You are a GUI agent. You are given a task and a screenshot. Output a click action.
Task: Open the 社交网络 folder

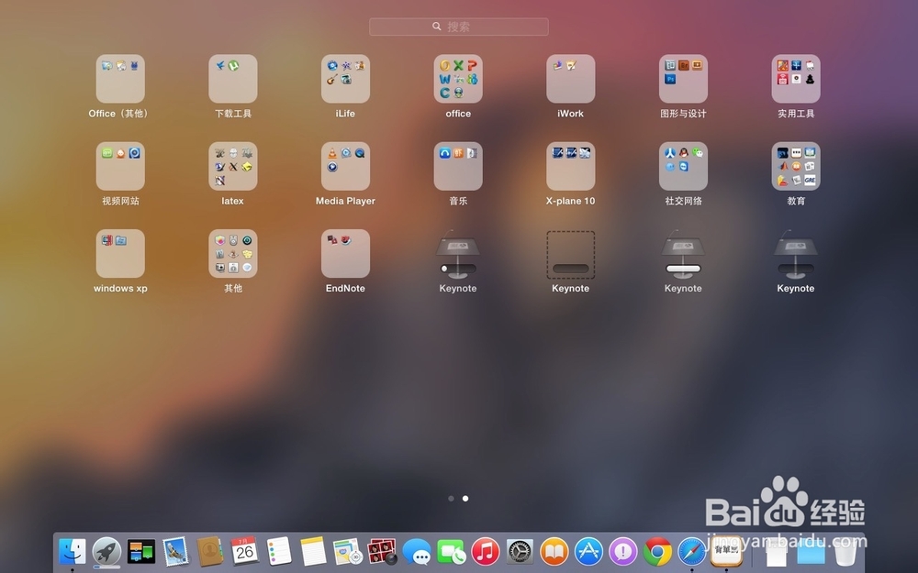(683, 165)
